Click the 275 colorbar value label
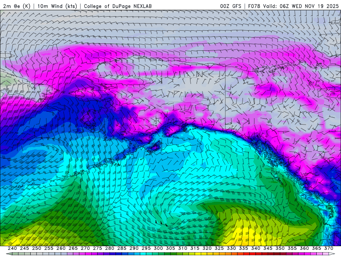This screenshot has height=256, width=341. [98, 248]
